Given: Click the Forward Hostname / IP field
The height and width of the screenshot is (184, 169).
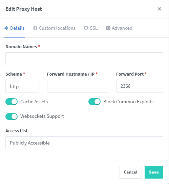Looking at the screenshot, I should pyautogui.click(x=78, y=86).
